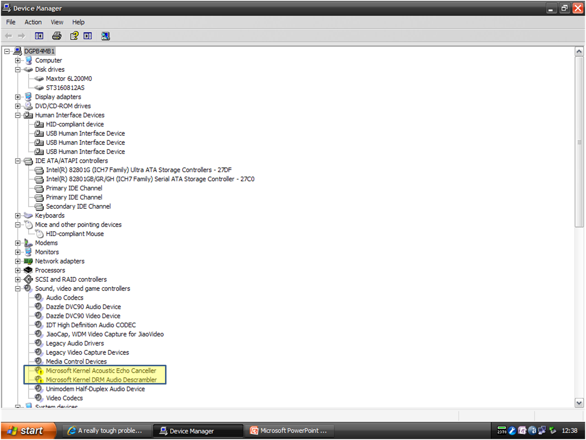
Task: Collapse Mice and other pointing devices
Action: click(18, 225)
